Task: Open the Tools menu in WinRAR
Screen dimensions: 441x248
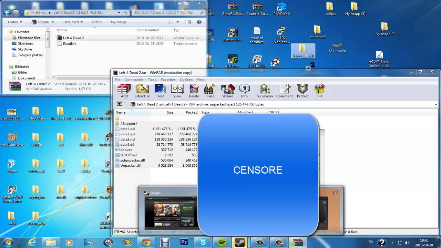Action: [152, 80]
